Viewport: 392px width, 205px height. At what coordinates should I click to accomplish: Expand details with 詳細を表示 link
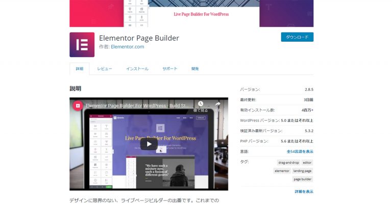304,191
